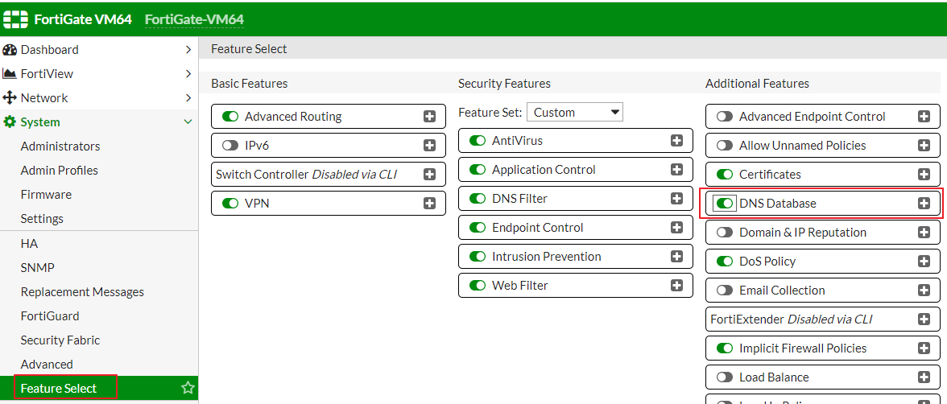Expand the FortiView menu chevron
This screenshot has width=947, height=404.
pyautogui.click(x=188, y=74)
